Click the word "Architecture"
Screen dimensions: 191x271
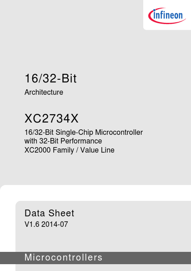pos(44,92)
